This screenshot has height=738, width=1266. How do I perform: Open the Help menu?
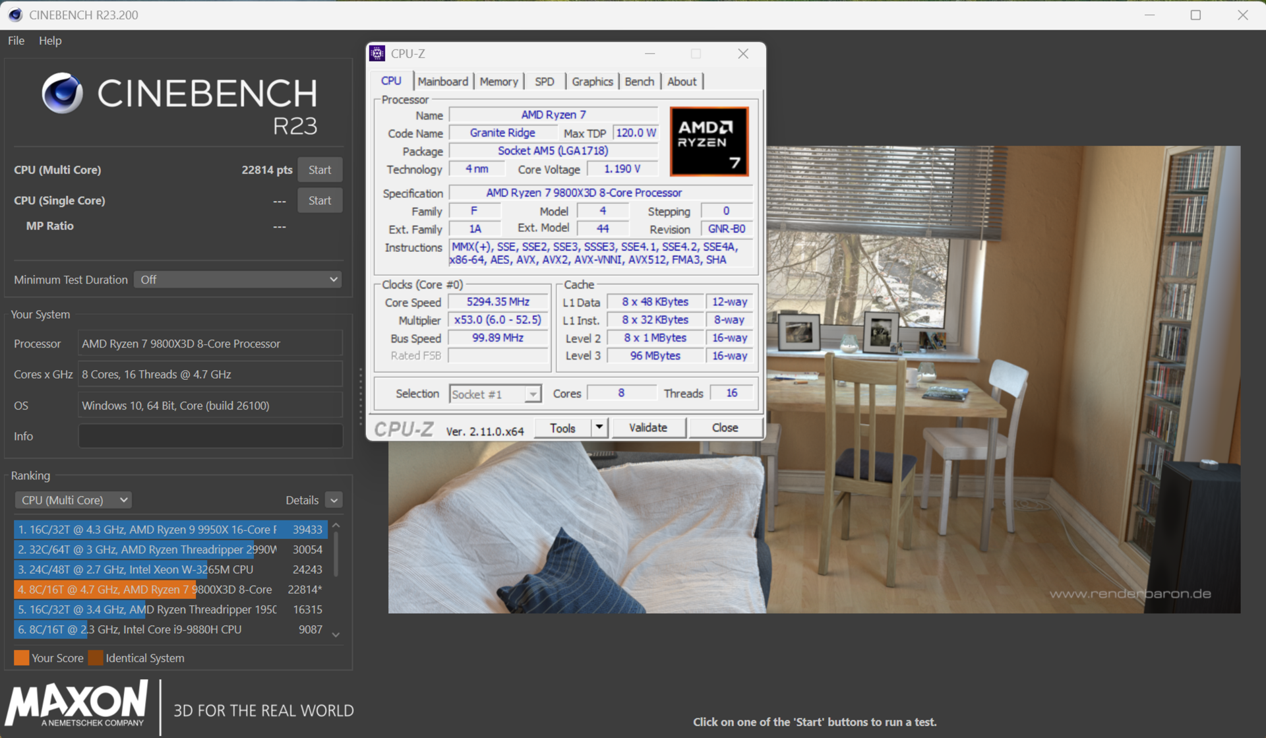[x=50, y=41]
